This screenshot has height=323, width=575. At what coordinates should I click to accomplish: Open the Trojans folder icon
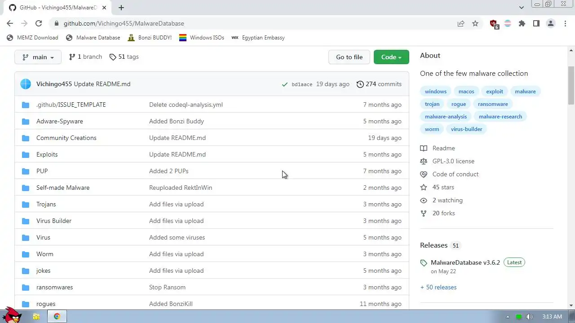click(x=26, y=204)
